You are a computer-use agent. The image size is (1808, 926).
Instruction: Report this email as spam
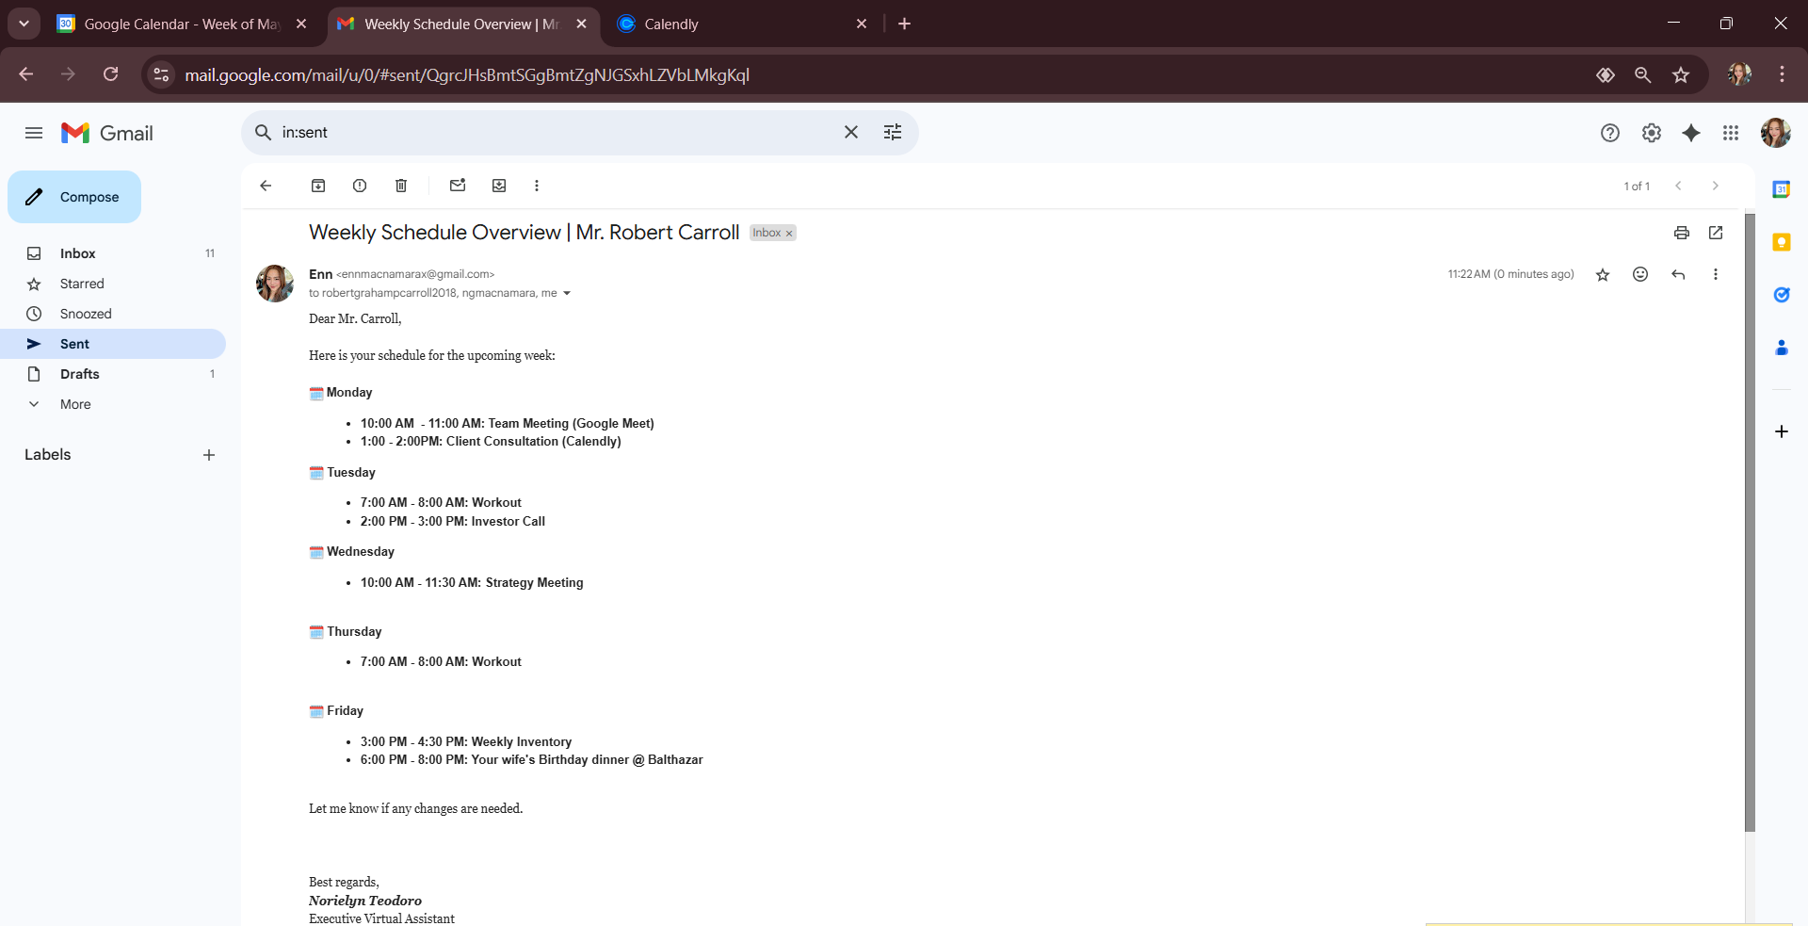point(360,186)
